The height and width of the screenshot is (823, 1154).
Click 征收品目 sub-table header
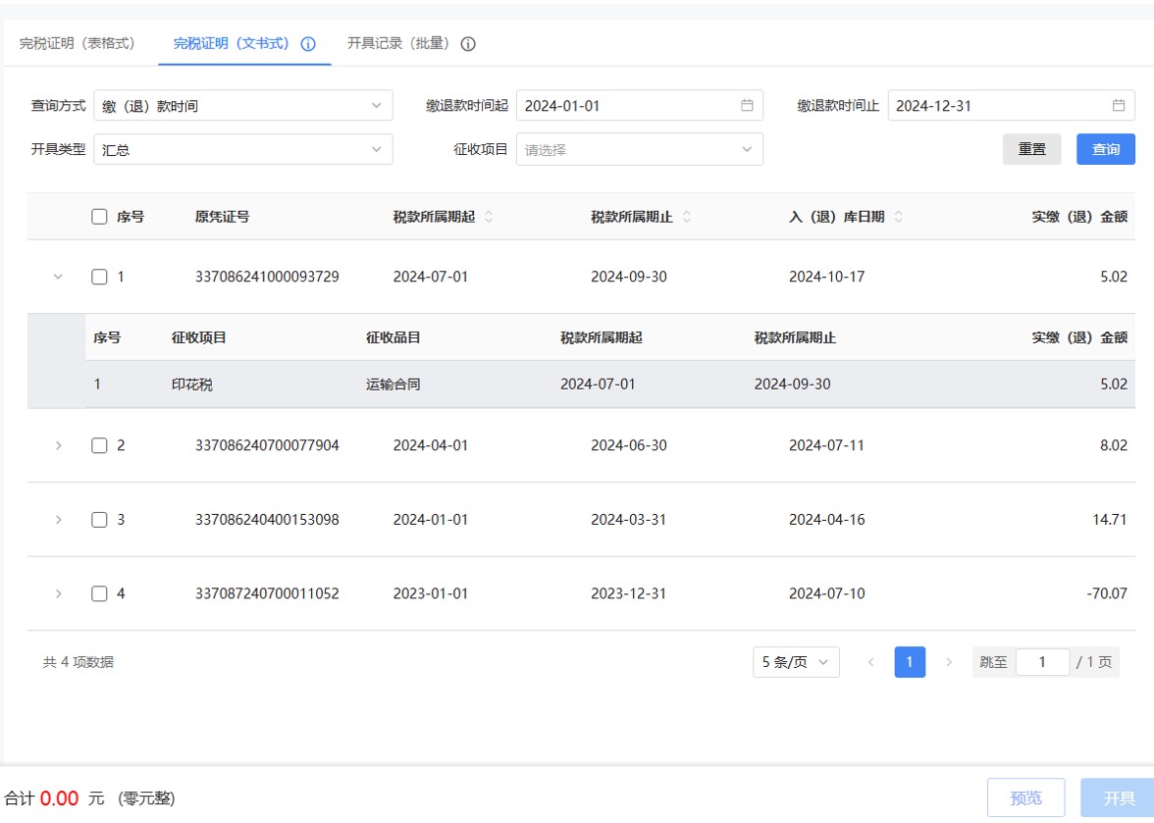pyautogui.click(x=393, y=337)
